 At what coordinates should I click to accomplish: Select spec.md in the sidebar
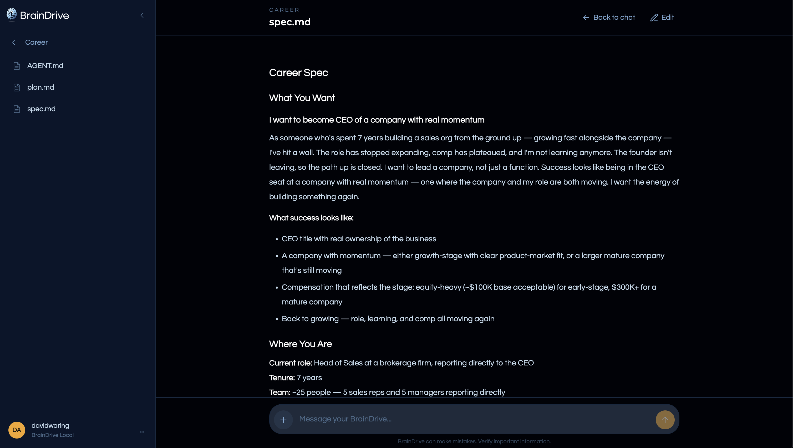pos(41,109)
